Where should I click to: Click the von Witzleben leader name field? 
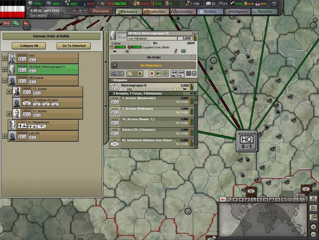(152, 39)
